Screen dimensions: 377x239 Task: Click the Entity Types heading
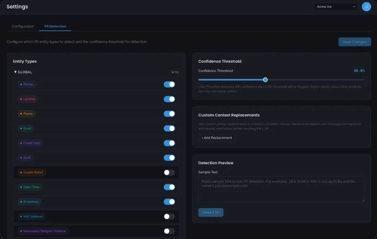25,61
